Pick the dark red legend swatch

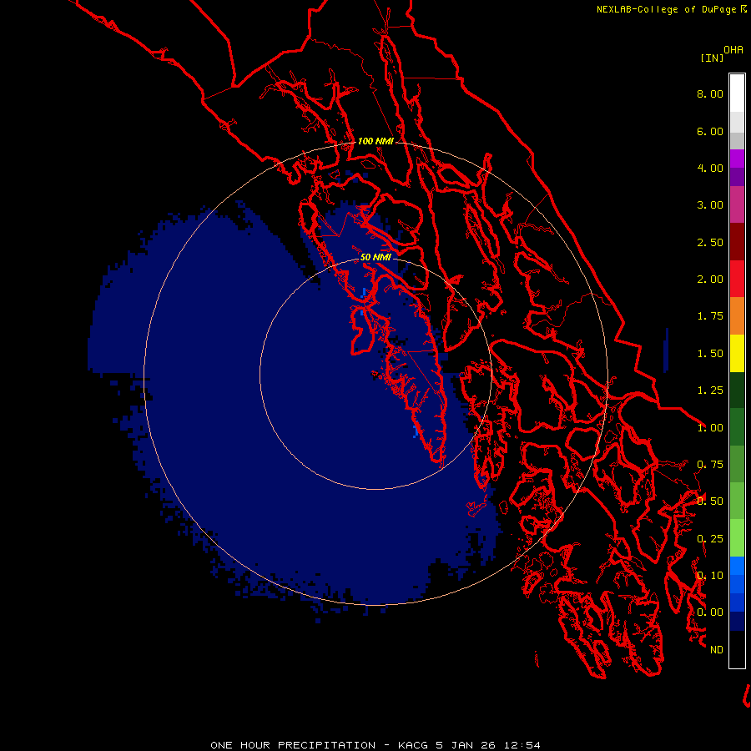[737, 242]
